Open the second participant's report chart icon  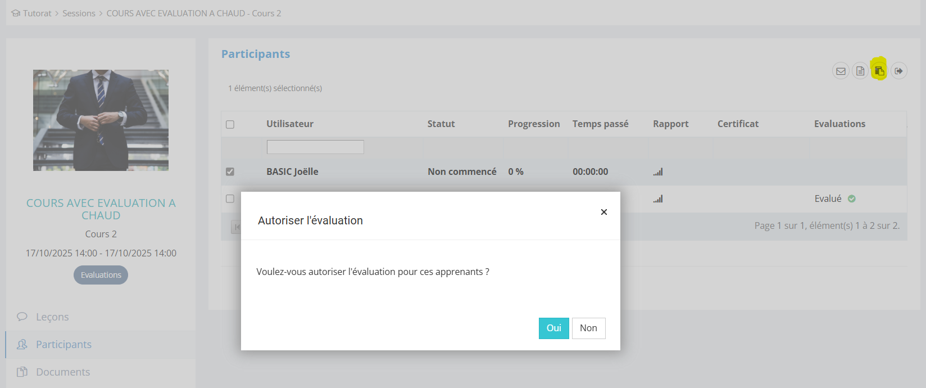click(x=658, y=199)
